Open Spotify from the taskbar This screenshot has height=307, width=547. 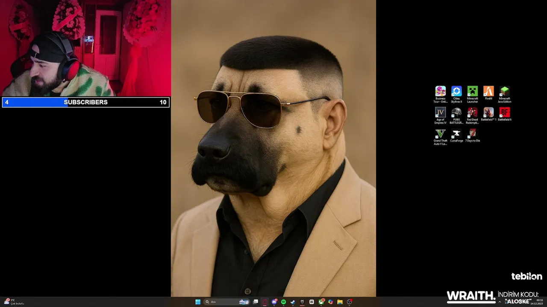(284, 302)
